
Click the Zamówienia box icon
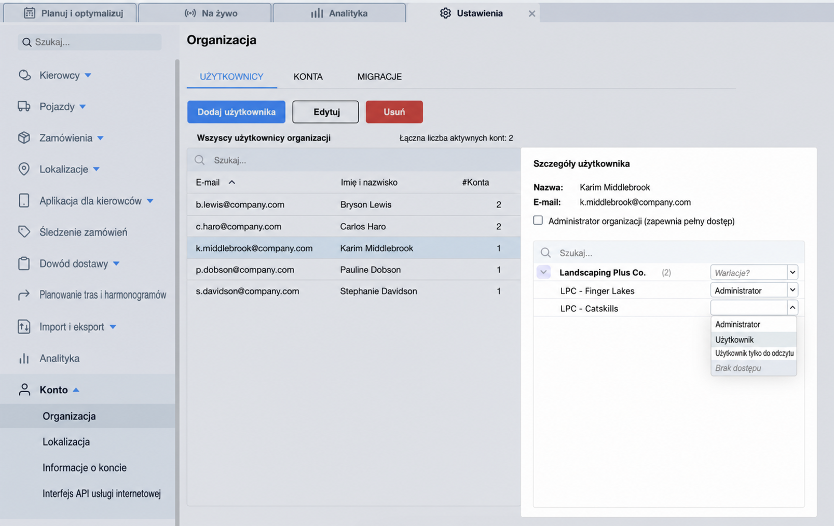tap(24, 137)
